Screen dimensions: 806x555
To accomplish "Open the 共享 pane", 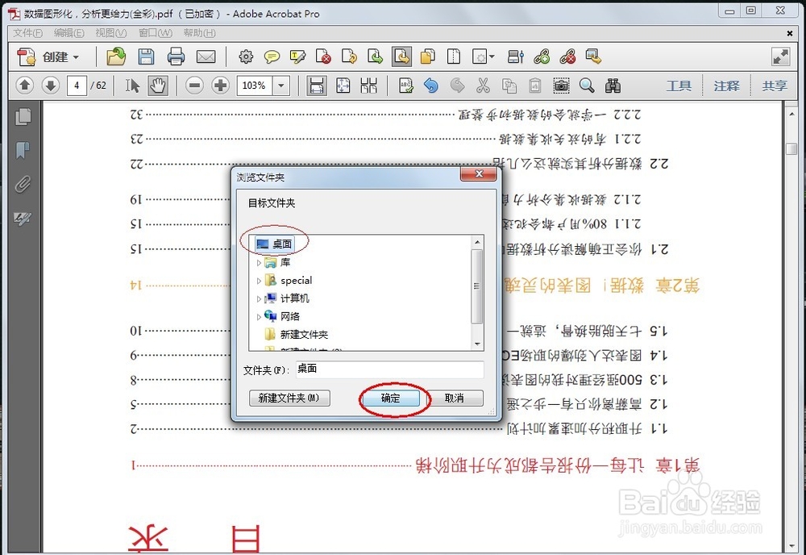I will click(x=774, y=86).
